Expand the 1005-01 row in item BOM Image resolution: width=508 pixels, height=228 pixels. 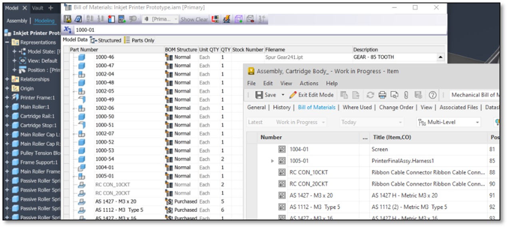coord(273,161)
